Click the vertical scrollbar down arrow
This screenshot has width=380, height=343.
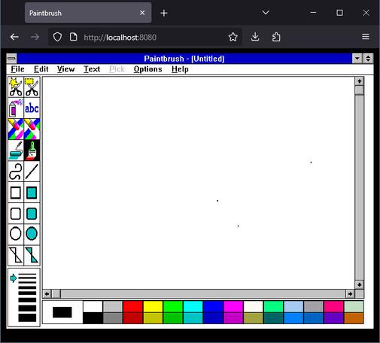pos(360,285)
